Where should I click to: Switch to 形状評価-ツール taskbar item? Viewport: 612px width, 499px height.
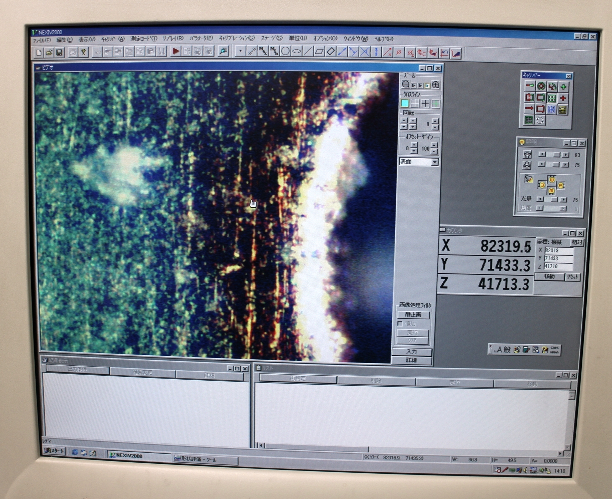pyautogui.click(x=205, y=460)
